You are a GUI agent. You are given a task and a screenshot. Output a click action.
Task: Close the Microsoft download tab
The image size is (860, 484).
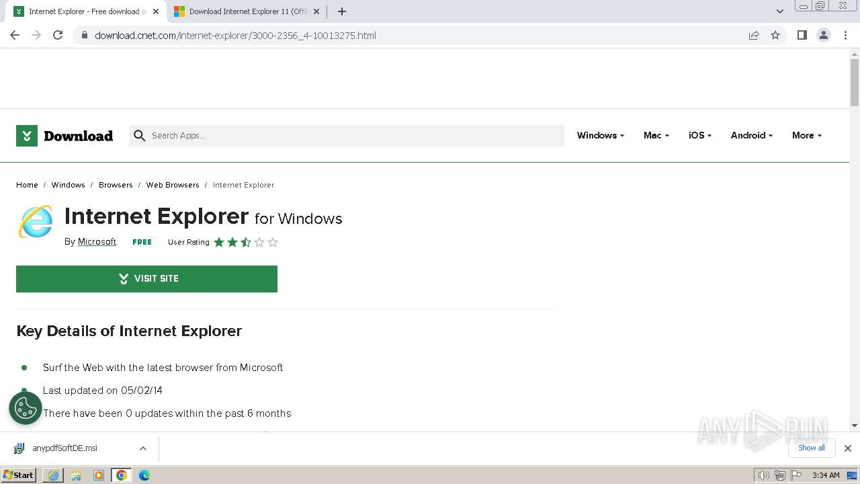coord(316,11)
